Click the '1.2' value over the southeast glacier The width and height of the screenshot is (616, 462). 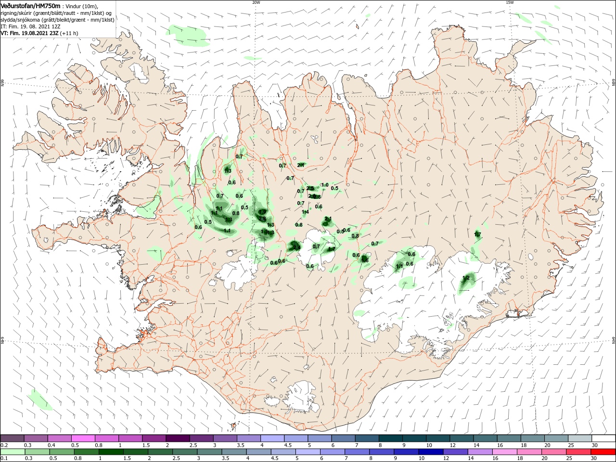point(466,278)
